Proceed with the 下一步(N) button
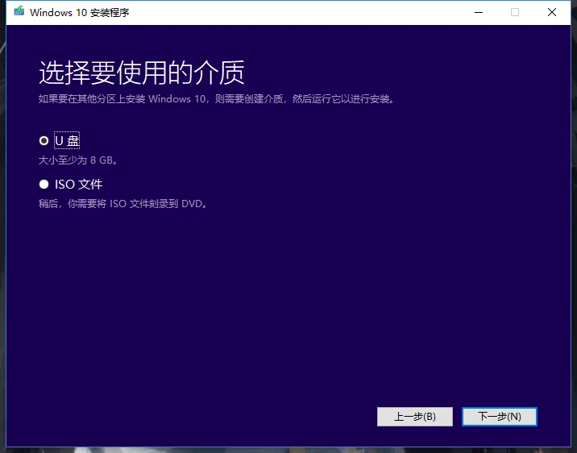 pyautogui.click(x=499, y=417)
